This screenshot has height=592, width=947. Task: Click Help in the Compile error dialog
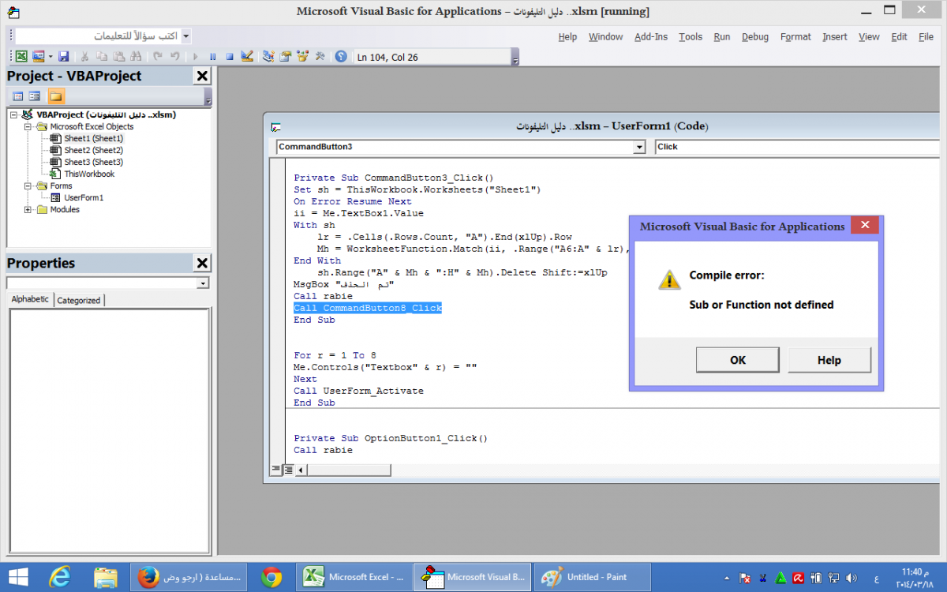point(829,360)
